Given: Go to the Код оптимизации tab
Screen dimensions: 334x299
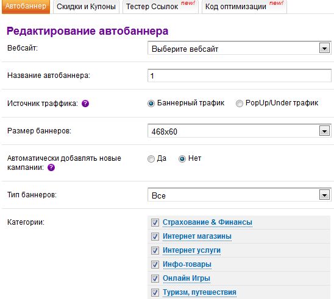Looking at the screenshot, I should click(244, 7).
